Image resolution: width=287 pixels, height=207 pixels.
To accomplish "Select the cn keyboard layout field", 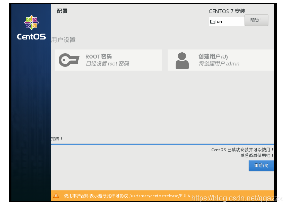I will pyautogui.click(x=227, y=22).
